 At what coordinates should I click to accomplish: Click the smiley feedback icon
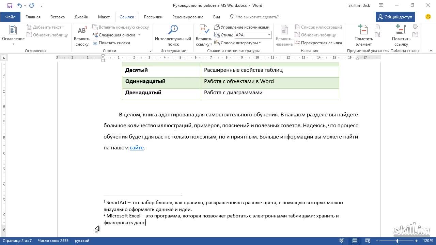pyautogui.click(x=428, y=16)
